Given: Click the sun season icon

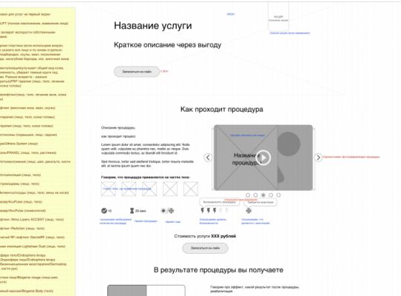Looking at the screenshot, I should click(x=164, y=211).
